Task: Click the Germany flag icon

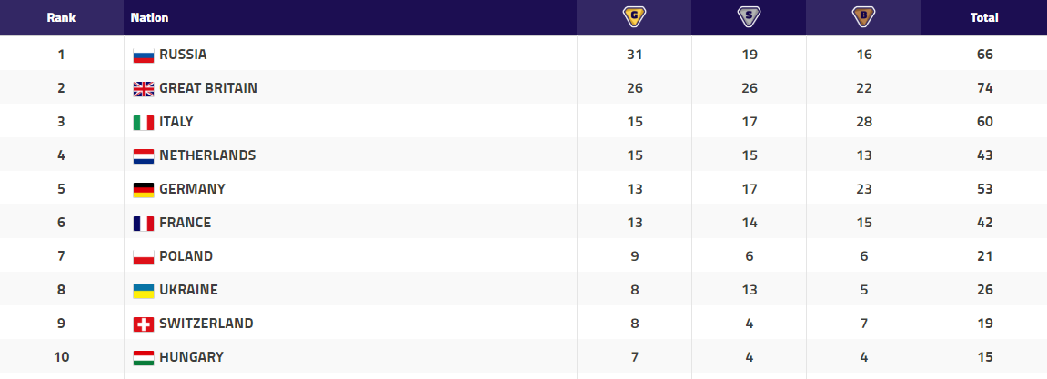Action: tap(144, 189)
